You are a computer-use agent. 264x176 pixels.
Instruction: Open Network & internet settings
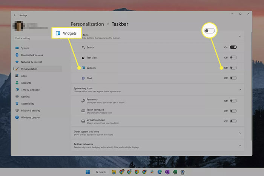[31, 62]
